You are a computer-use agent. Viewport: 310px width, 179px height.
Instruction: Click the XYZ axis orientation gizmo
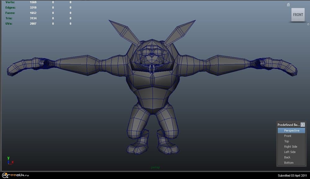coord(10,161)
